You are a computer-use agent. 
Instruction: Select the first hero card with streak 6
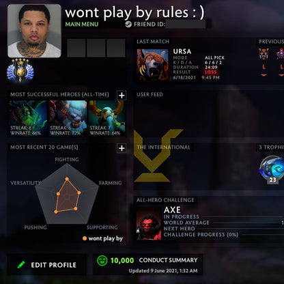tap(28, 118)
